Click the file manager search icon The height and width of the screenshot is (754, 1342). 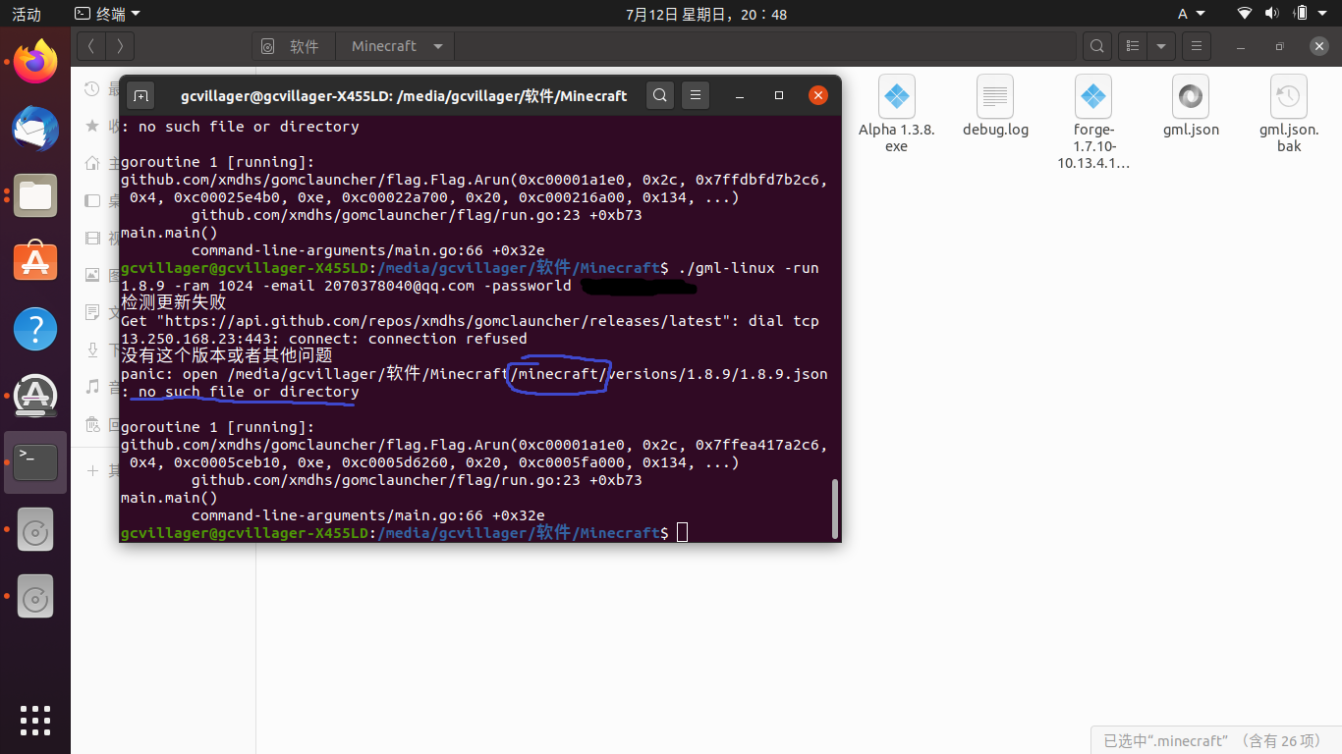[x=1096, y=46]
